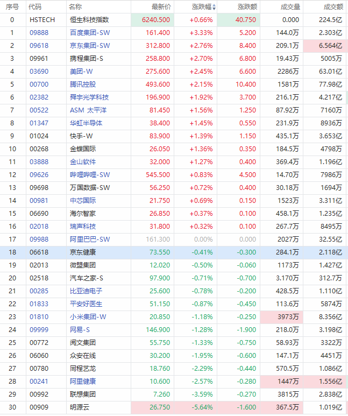Sort by 最新价 column header
Screen dimensions: 348x416
[x=161, y=7]
